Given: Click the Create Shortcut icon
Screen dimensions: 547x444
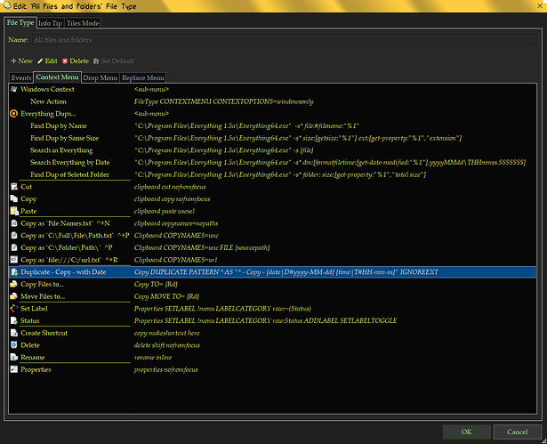Looking at the screenshot, I should [x=13, y=333].
